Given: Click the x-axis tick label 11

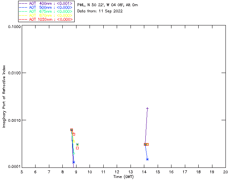Looking at the screenshot, I should (x=103, y=172).
